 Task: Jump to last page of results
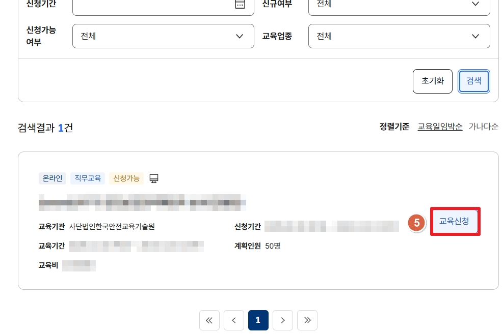[x=307, y=320]
